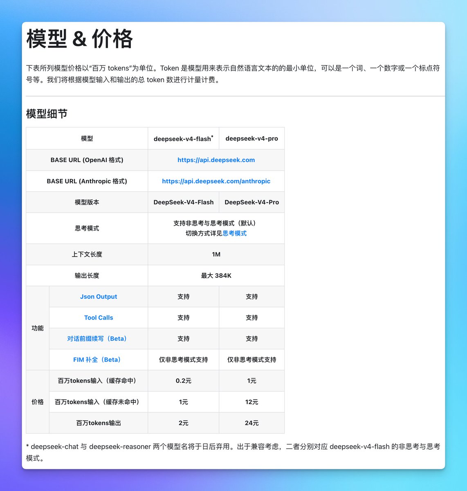Click the 百万tokens输出 label
Viewport: 467px width, 491px height.
(x=99, y=423)
